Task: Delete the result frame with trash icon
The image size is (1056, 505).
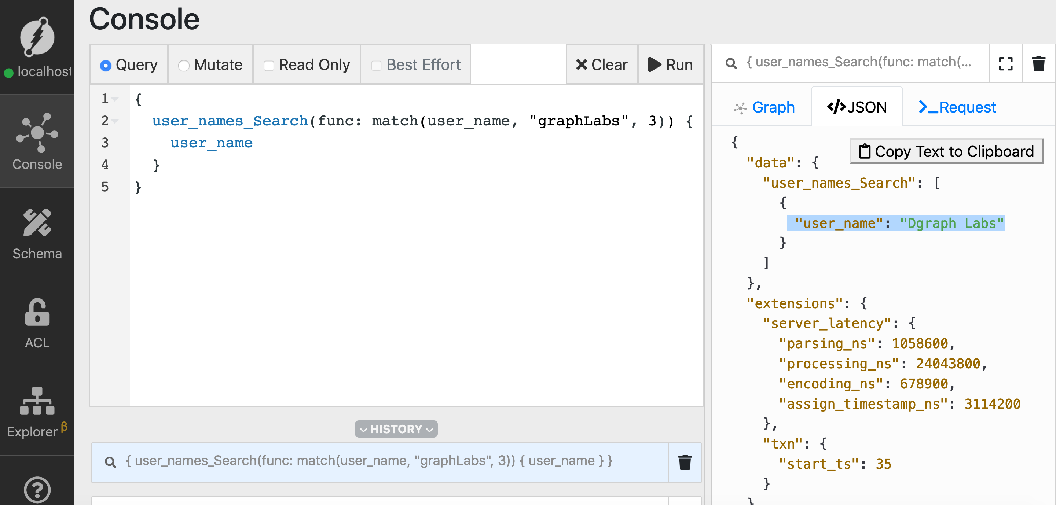Action: click(1038, 64)
